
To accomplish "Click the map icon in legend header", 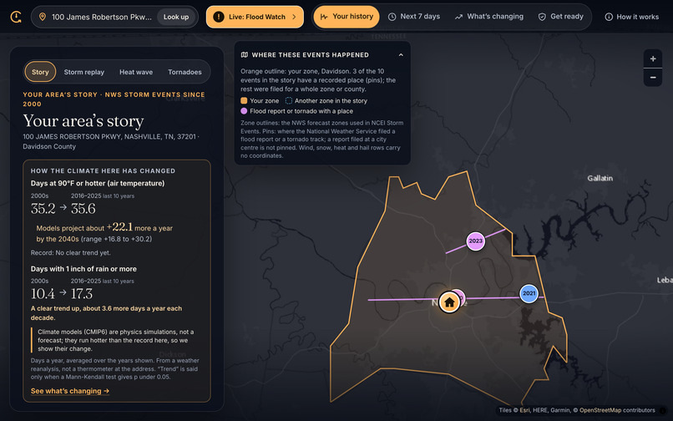I will pos(244,55).
